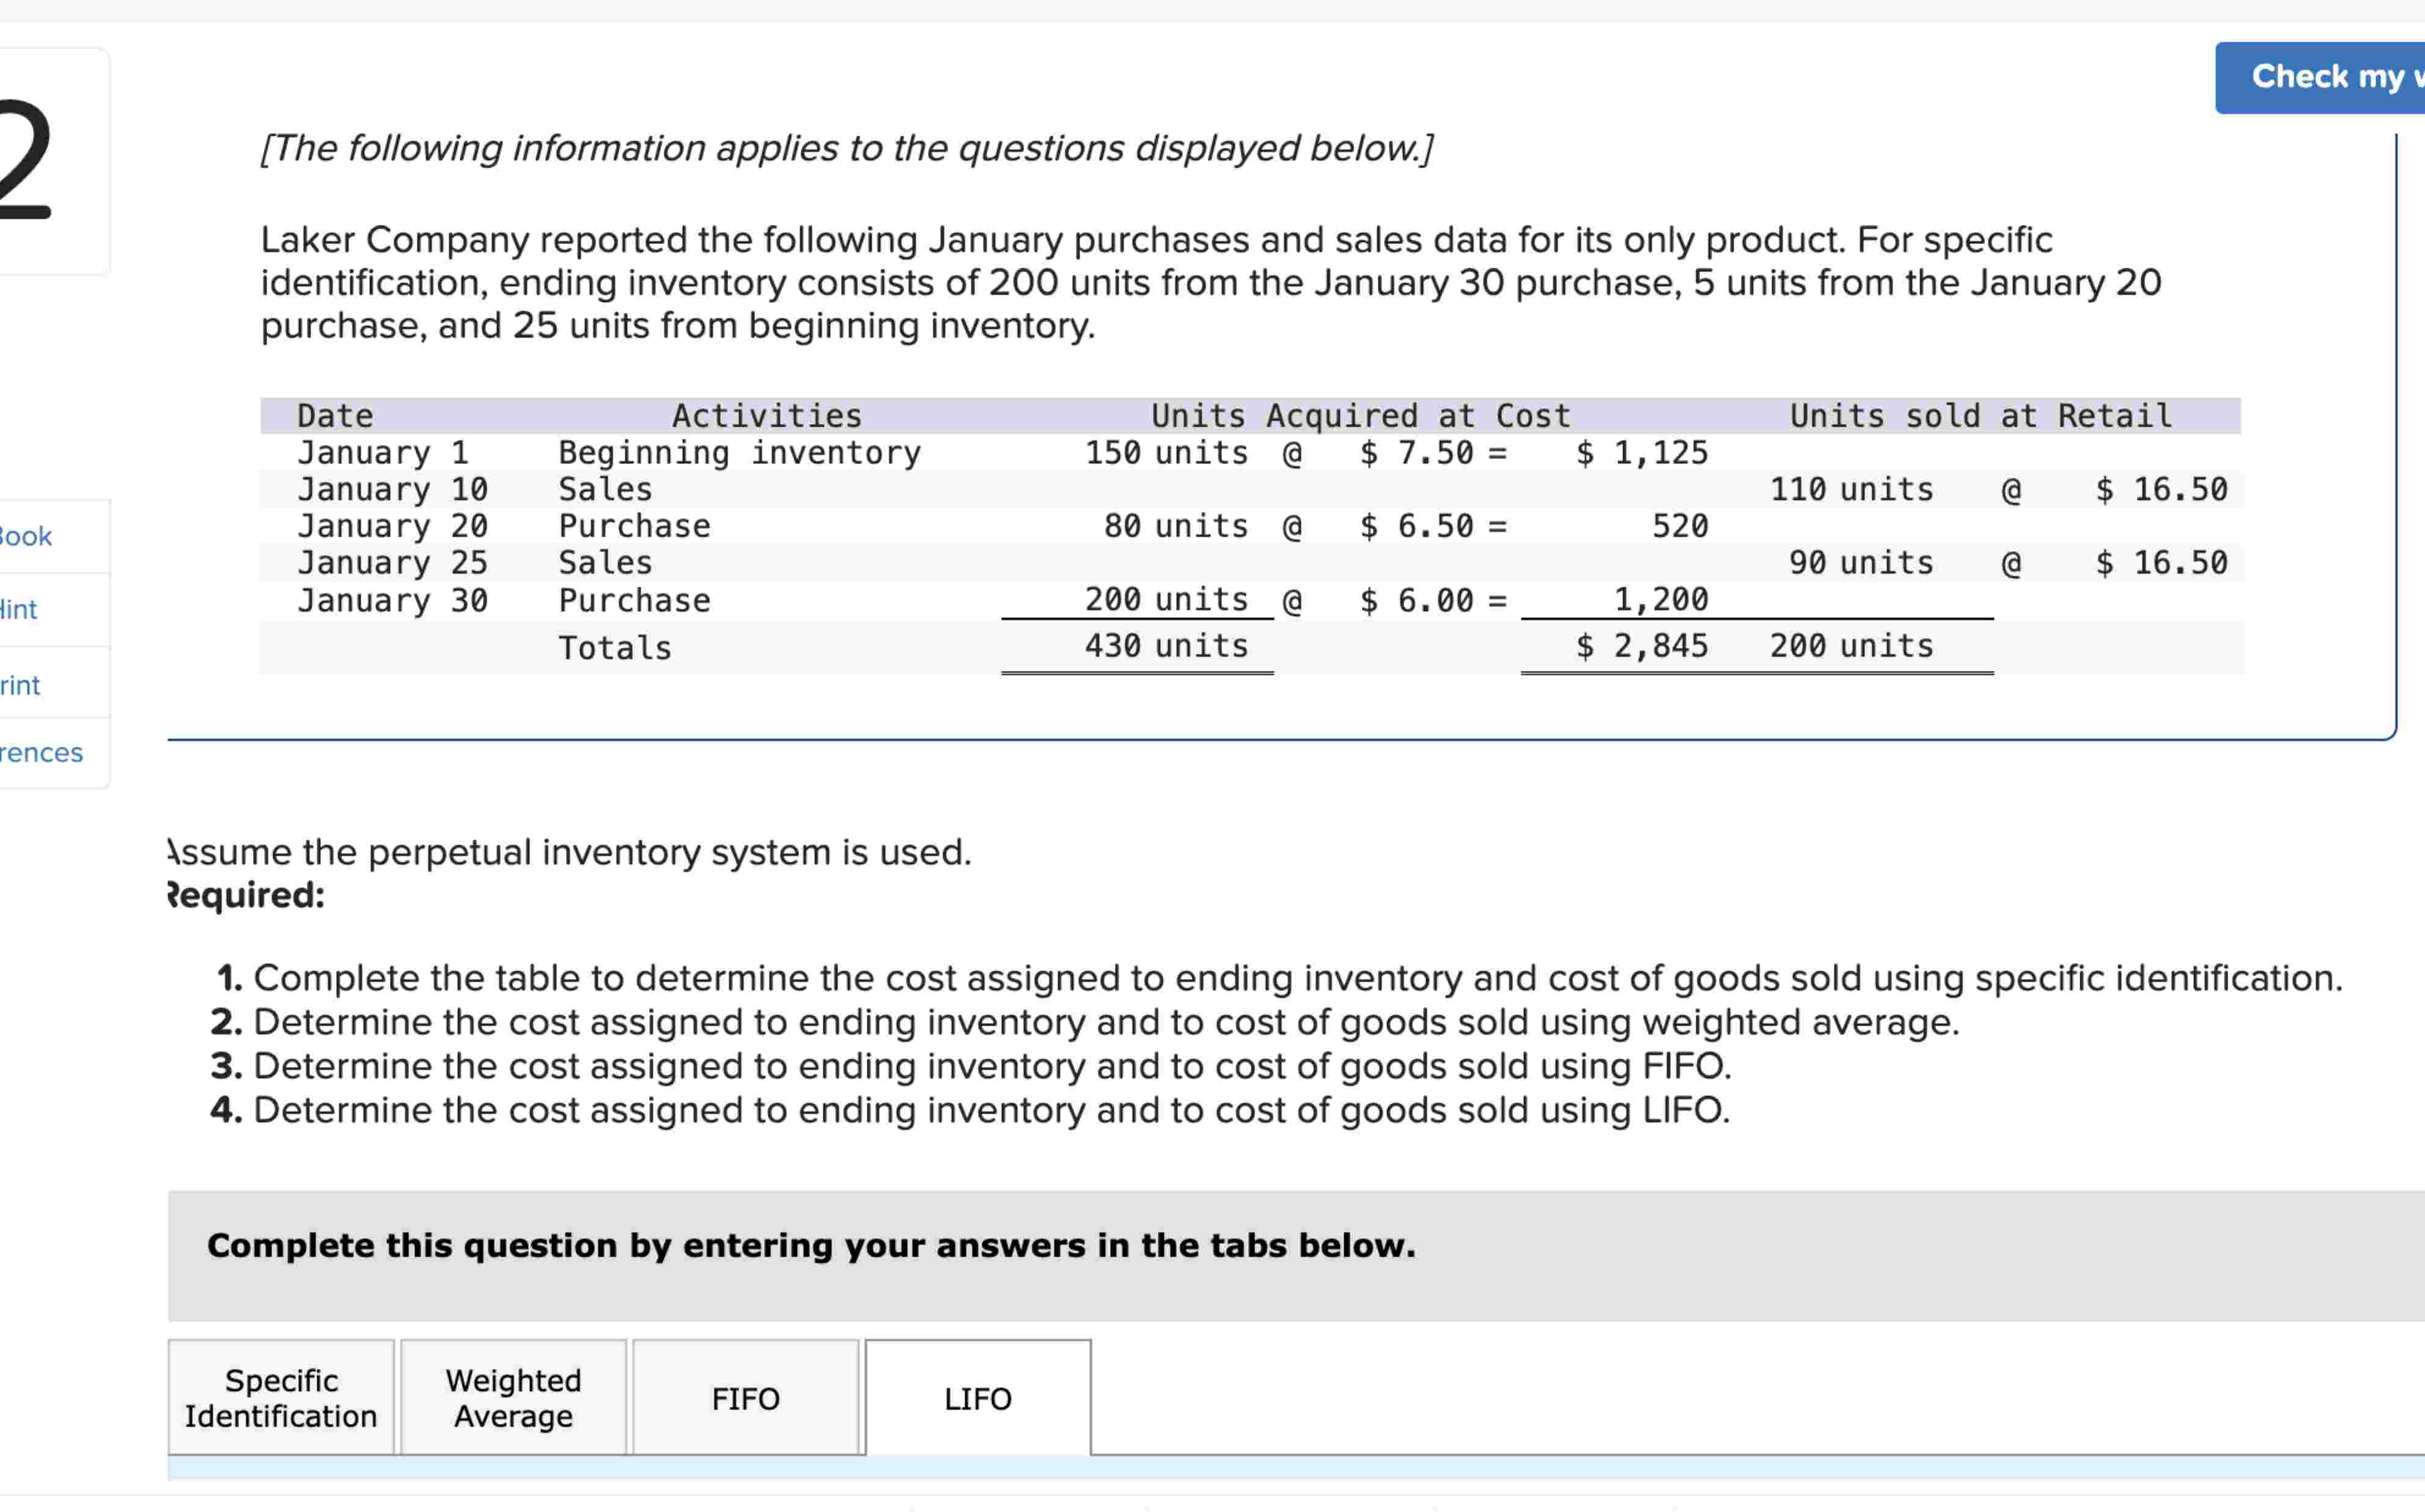The height and width of the screenshot is (1512, 2425).
Task: Click the Print sidebar link
Action: pyautogui.click(x=20, y=685)
